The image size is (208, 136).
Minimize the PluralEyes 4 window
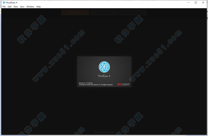pos(189,2)
